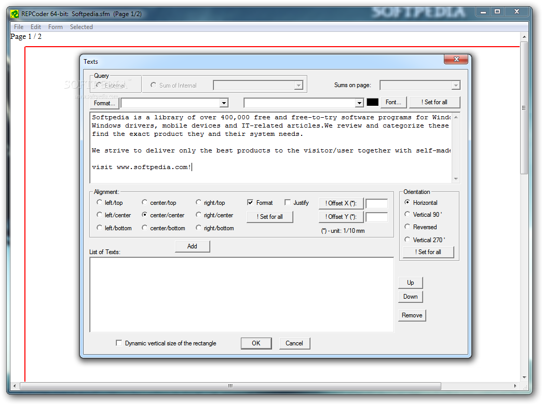Click inside the Softpedia text editing area
This screenshot has width=543, height=405.
pos(271,147)
